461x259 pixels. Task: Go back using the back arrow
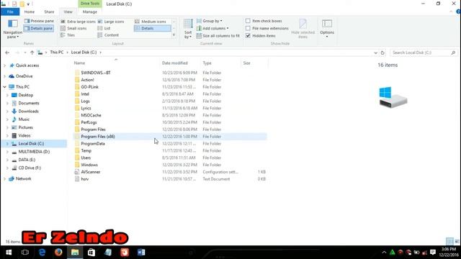click(7, 53)
